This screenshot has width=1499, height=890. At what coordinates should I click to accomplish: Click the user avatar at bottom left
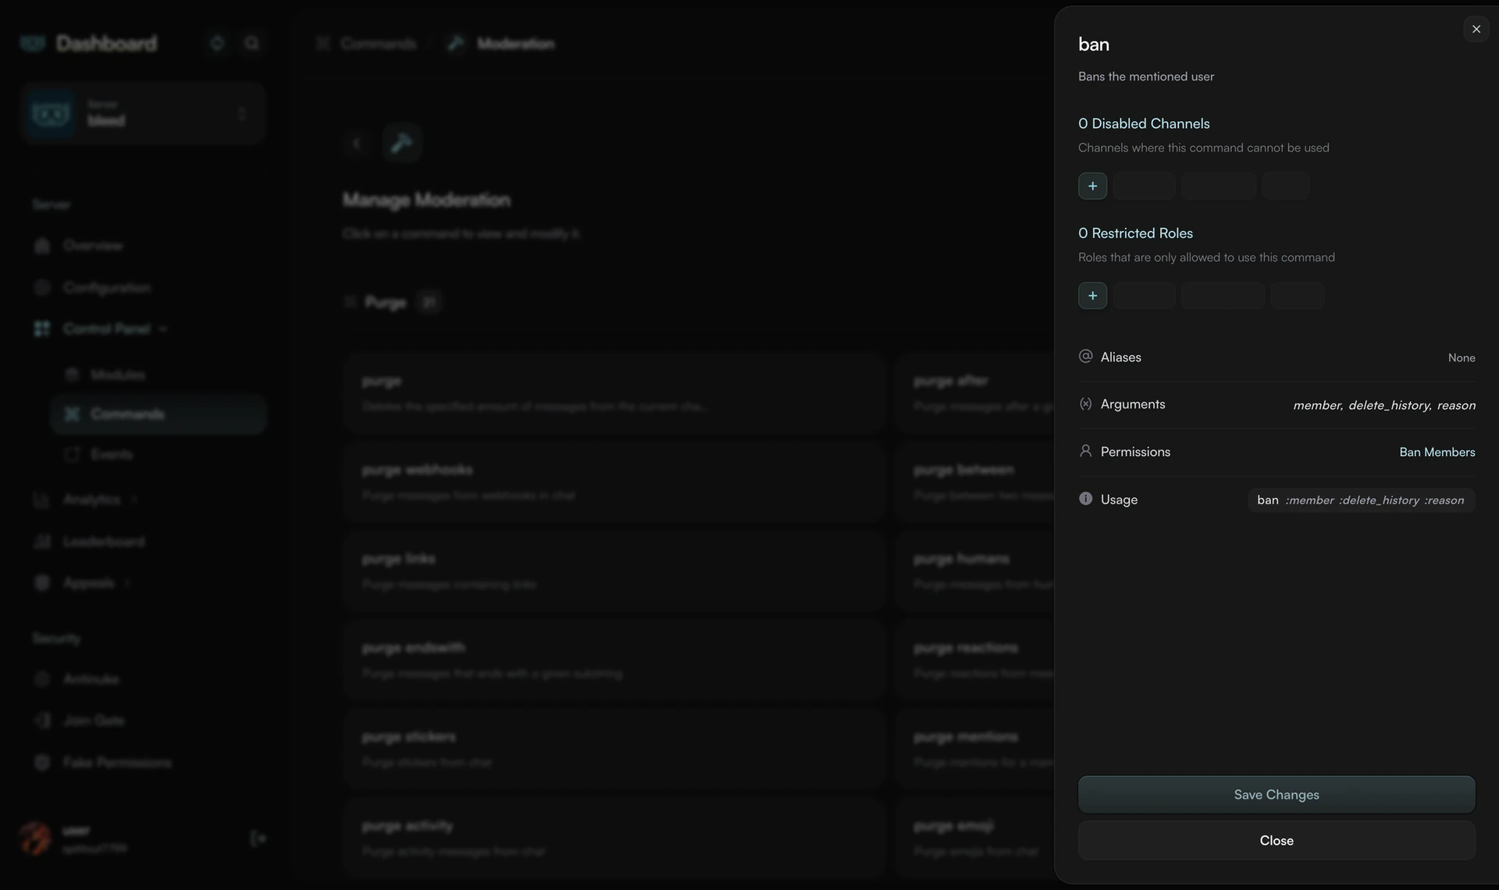click(35, 838)
